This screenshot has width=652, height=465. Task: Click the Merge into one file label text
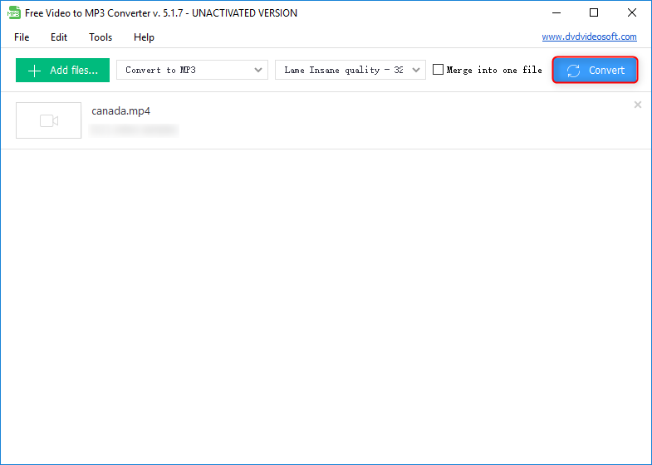coord(494,71)
